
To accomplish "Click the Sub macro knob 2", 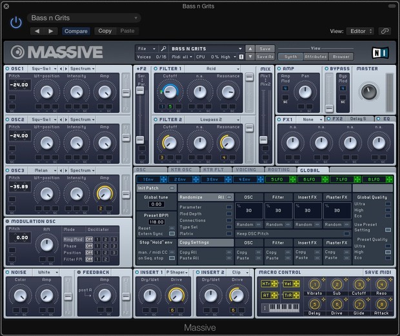I will tap(337, 284).
